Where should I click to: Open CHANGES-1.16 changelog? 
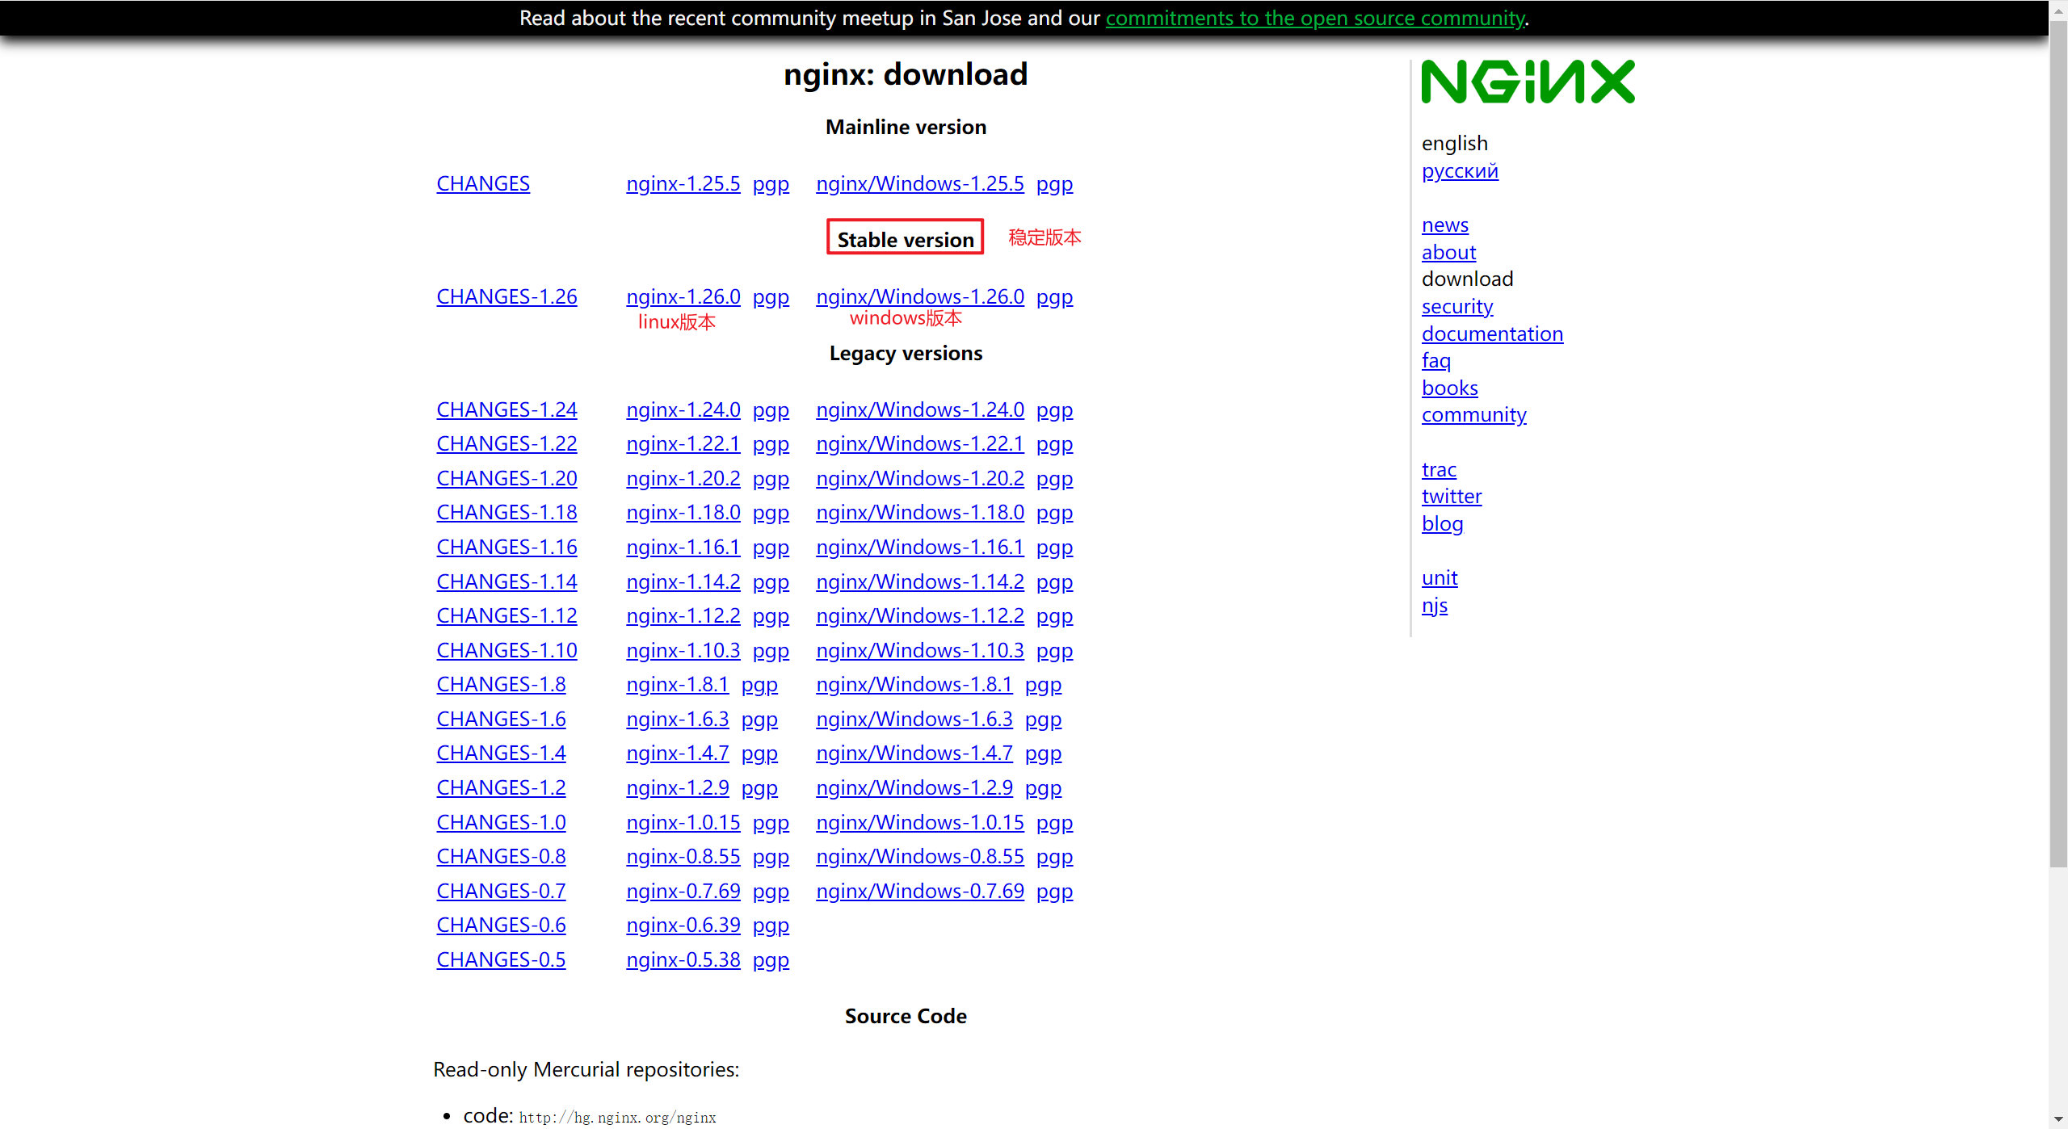[506, 547]
